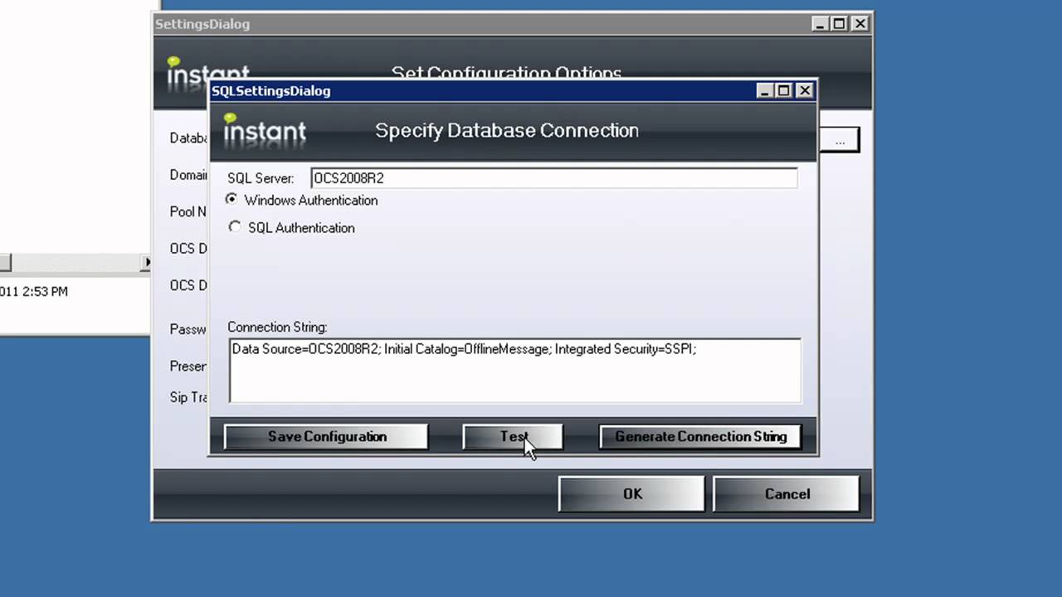This screenshot has width=1062, height=597.
Task: Click the instant logo in SQLSettingsDialog
Action: [x=265, y=130]
